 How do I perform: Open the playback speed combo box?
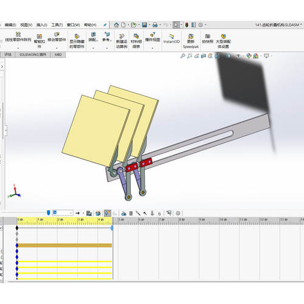[x=63, y=213]
